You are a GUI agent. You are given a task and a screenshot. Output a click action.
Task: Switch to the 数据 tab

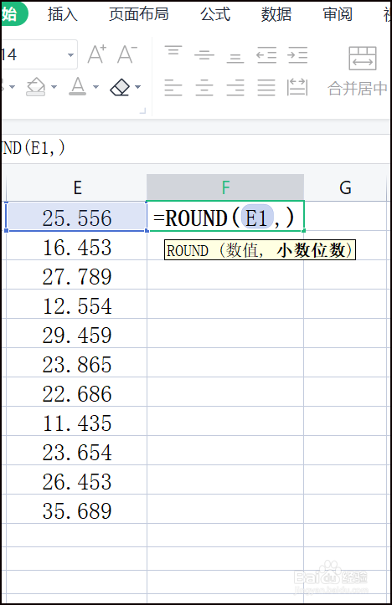276,14
